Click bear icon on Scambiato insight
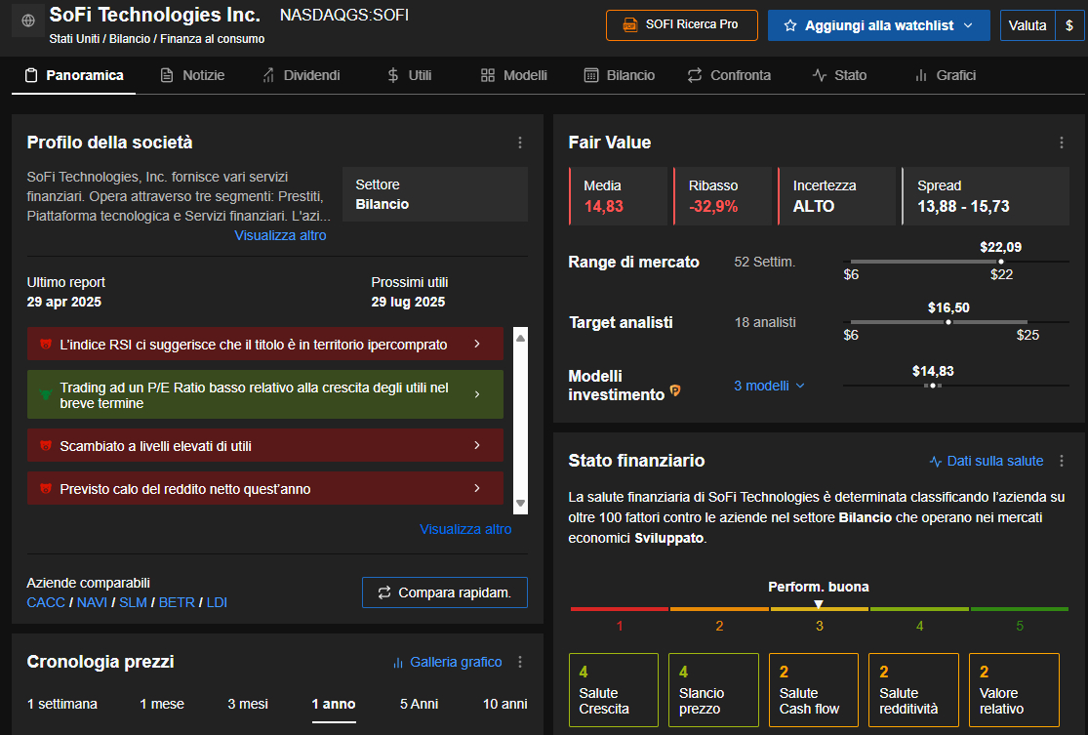 coord(46,445)
